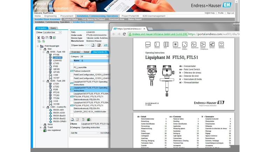
Task: Click the cut (scissors) icon in Navigation toolbar
Action: [39, 37]
